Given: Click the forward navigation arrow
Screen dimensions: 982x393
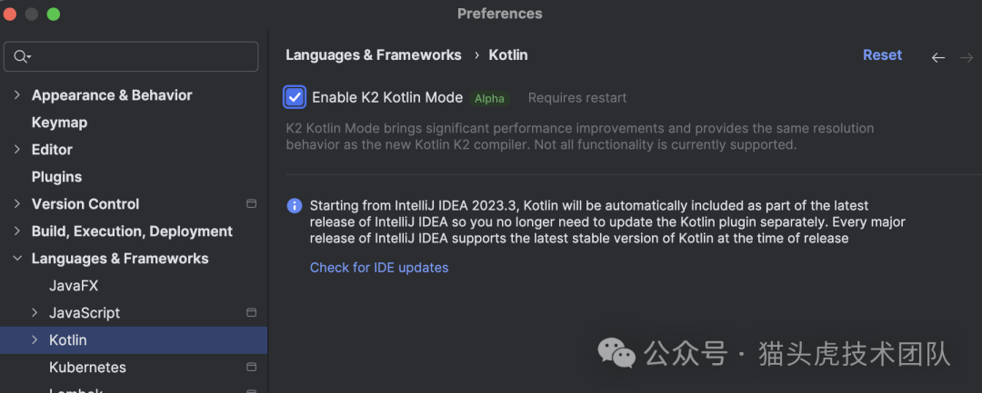Looking at the screenshot, I should [x=967, y=57].
